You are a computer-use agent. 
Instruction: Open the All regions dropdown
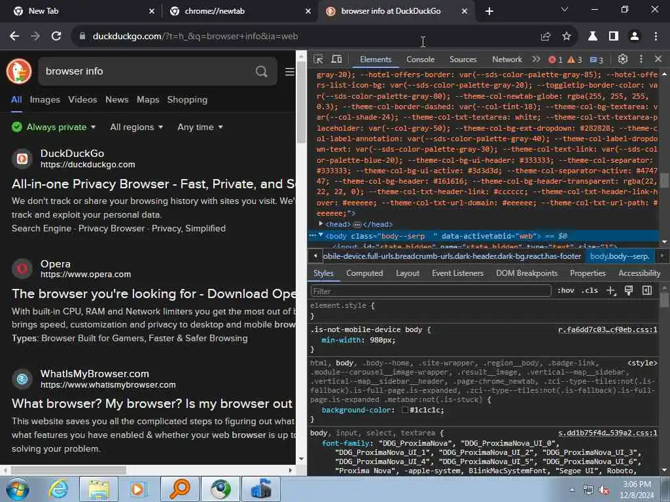[136, 127]
